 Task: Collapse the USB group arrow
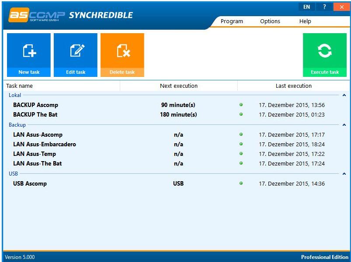click(344, 174)
